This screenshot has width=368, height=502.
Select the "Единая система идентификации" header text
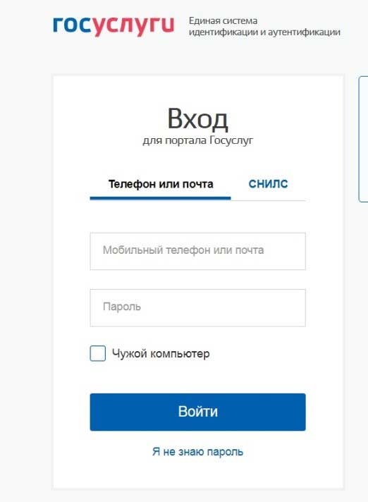coord(264,26)
